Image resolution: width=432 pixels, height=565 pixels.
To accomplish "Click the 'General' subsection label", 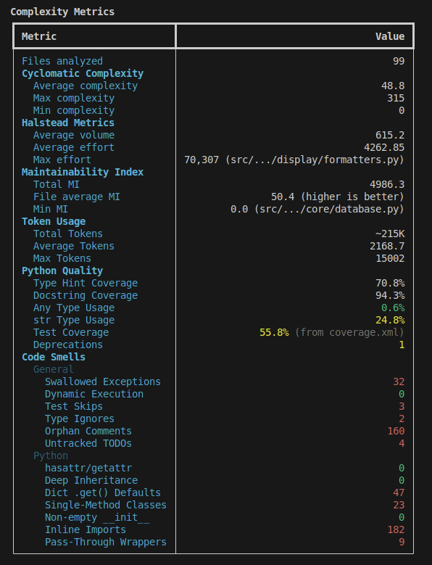I will point(54,369).
